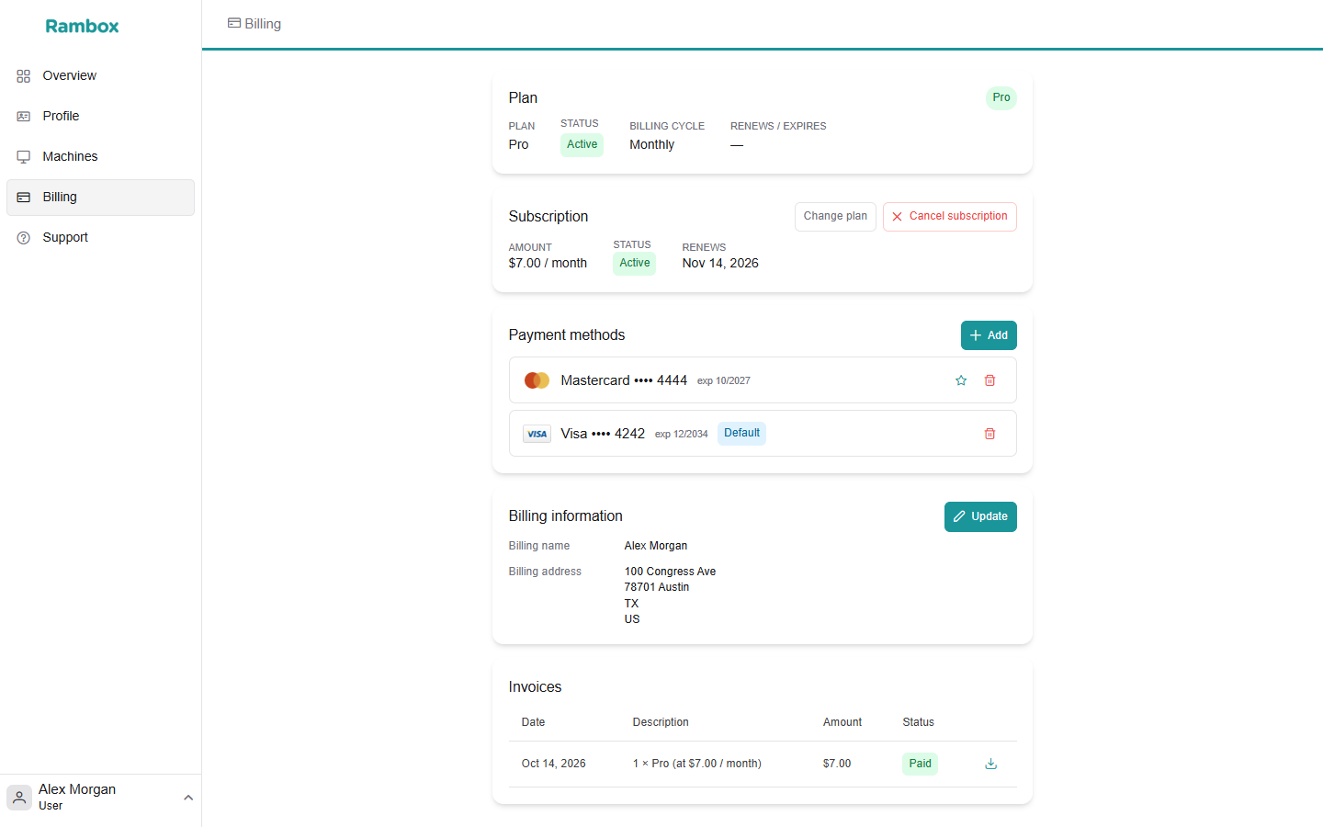Click the Overview grid icon
1323x827 pixels.
[x=24, y=76]
